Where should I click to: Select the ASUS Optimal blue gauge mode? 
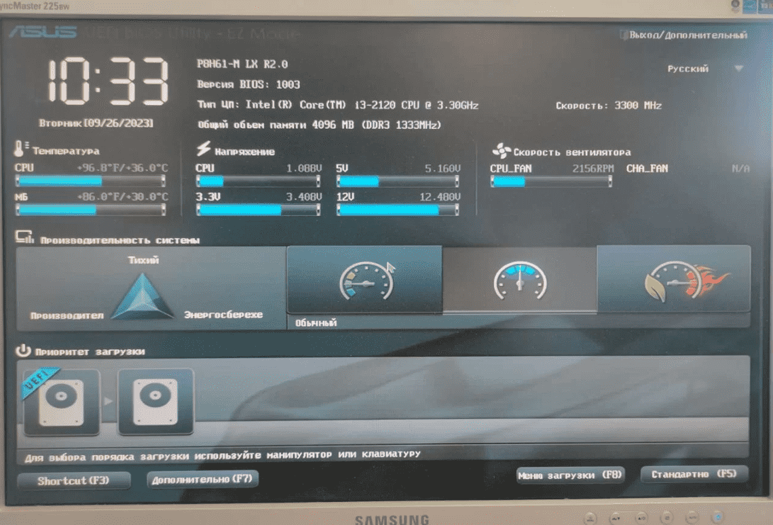[520, 279]
